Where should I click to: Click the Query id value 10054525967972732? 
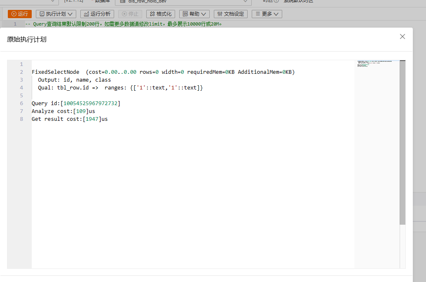(x=90, y=103)
